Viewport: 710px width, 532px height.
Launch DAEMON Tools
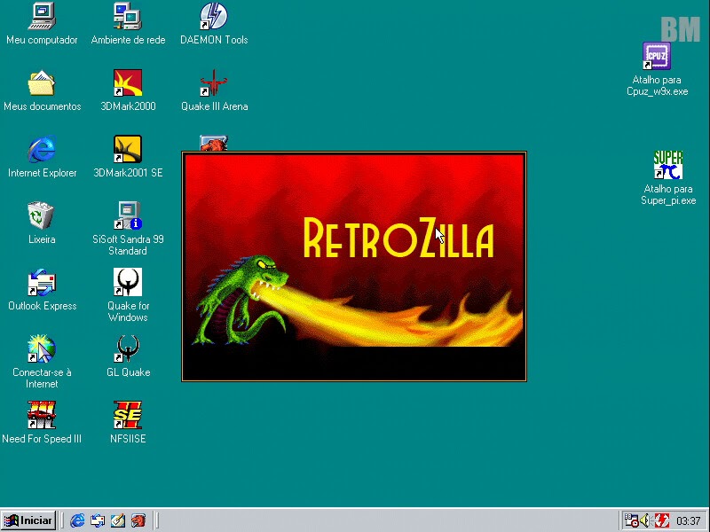213,16
